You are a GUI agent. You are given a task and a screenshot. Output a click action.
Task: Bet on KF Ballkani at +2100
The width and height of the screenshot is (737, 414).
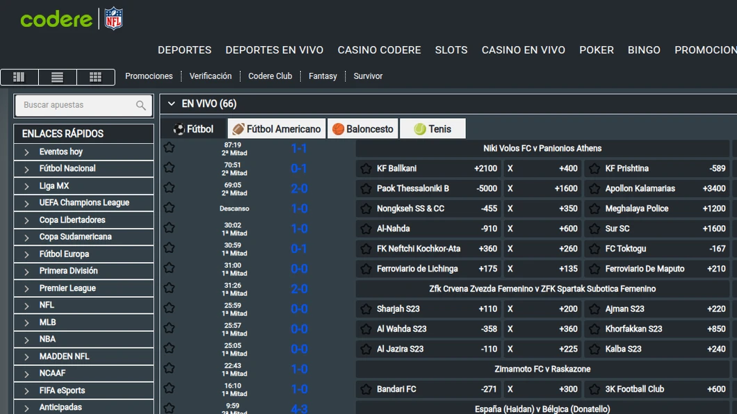(x=428, y=169)
